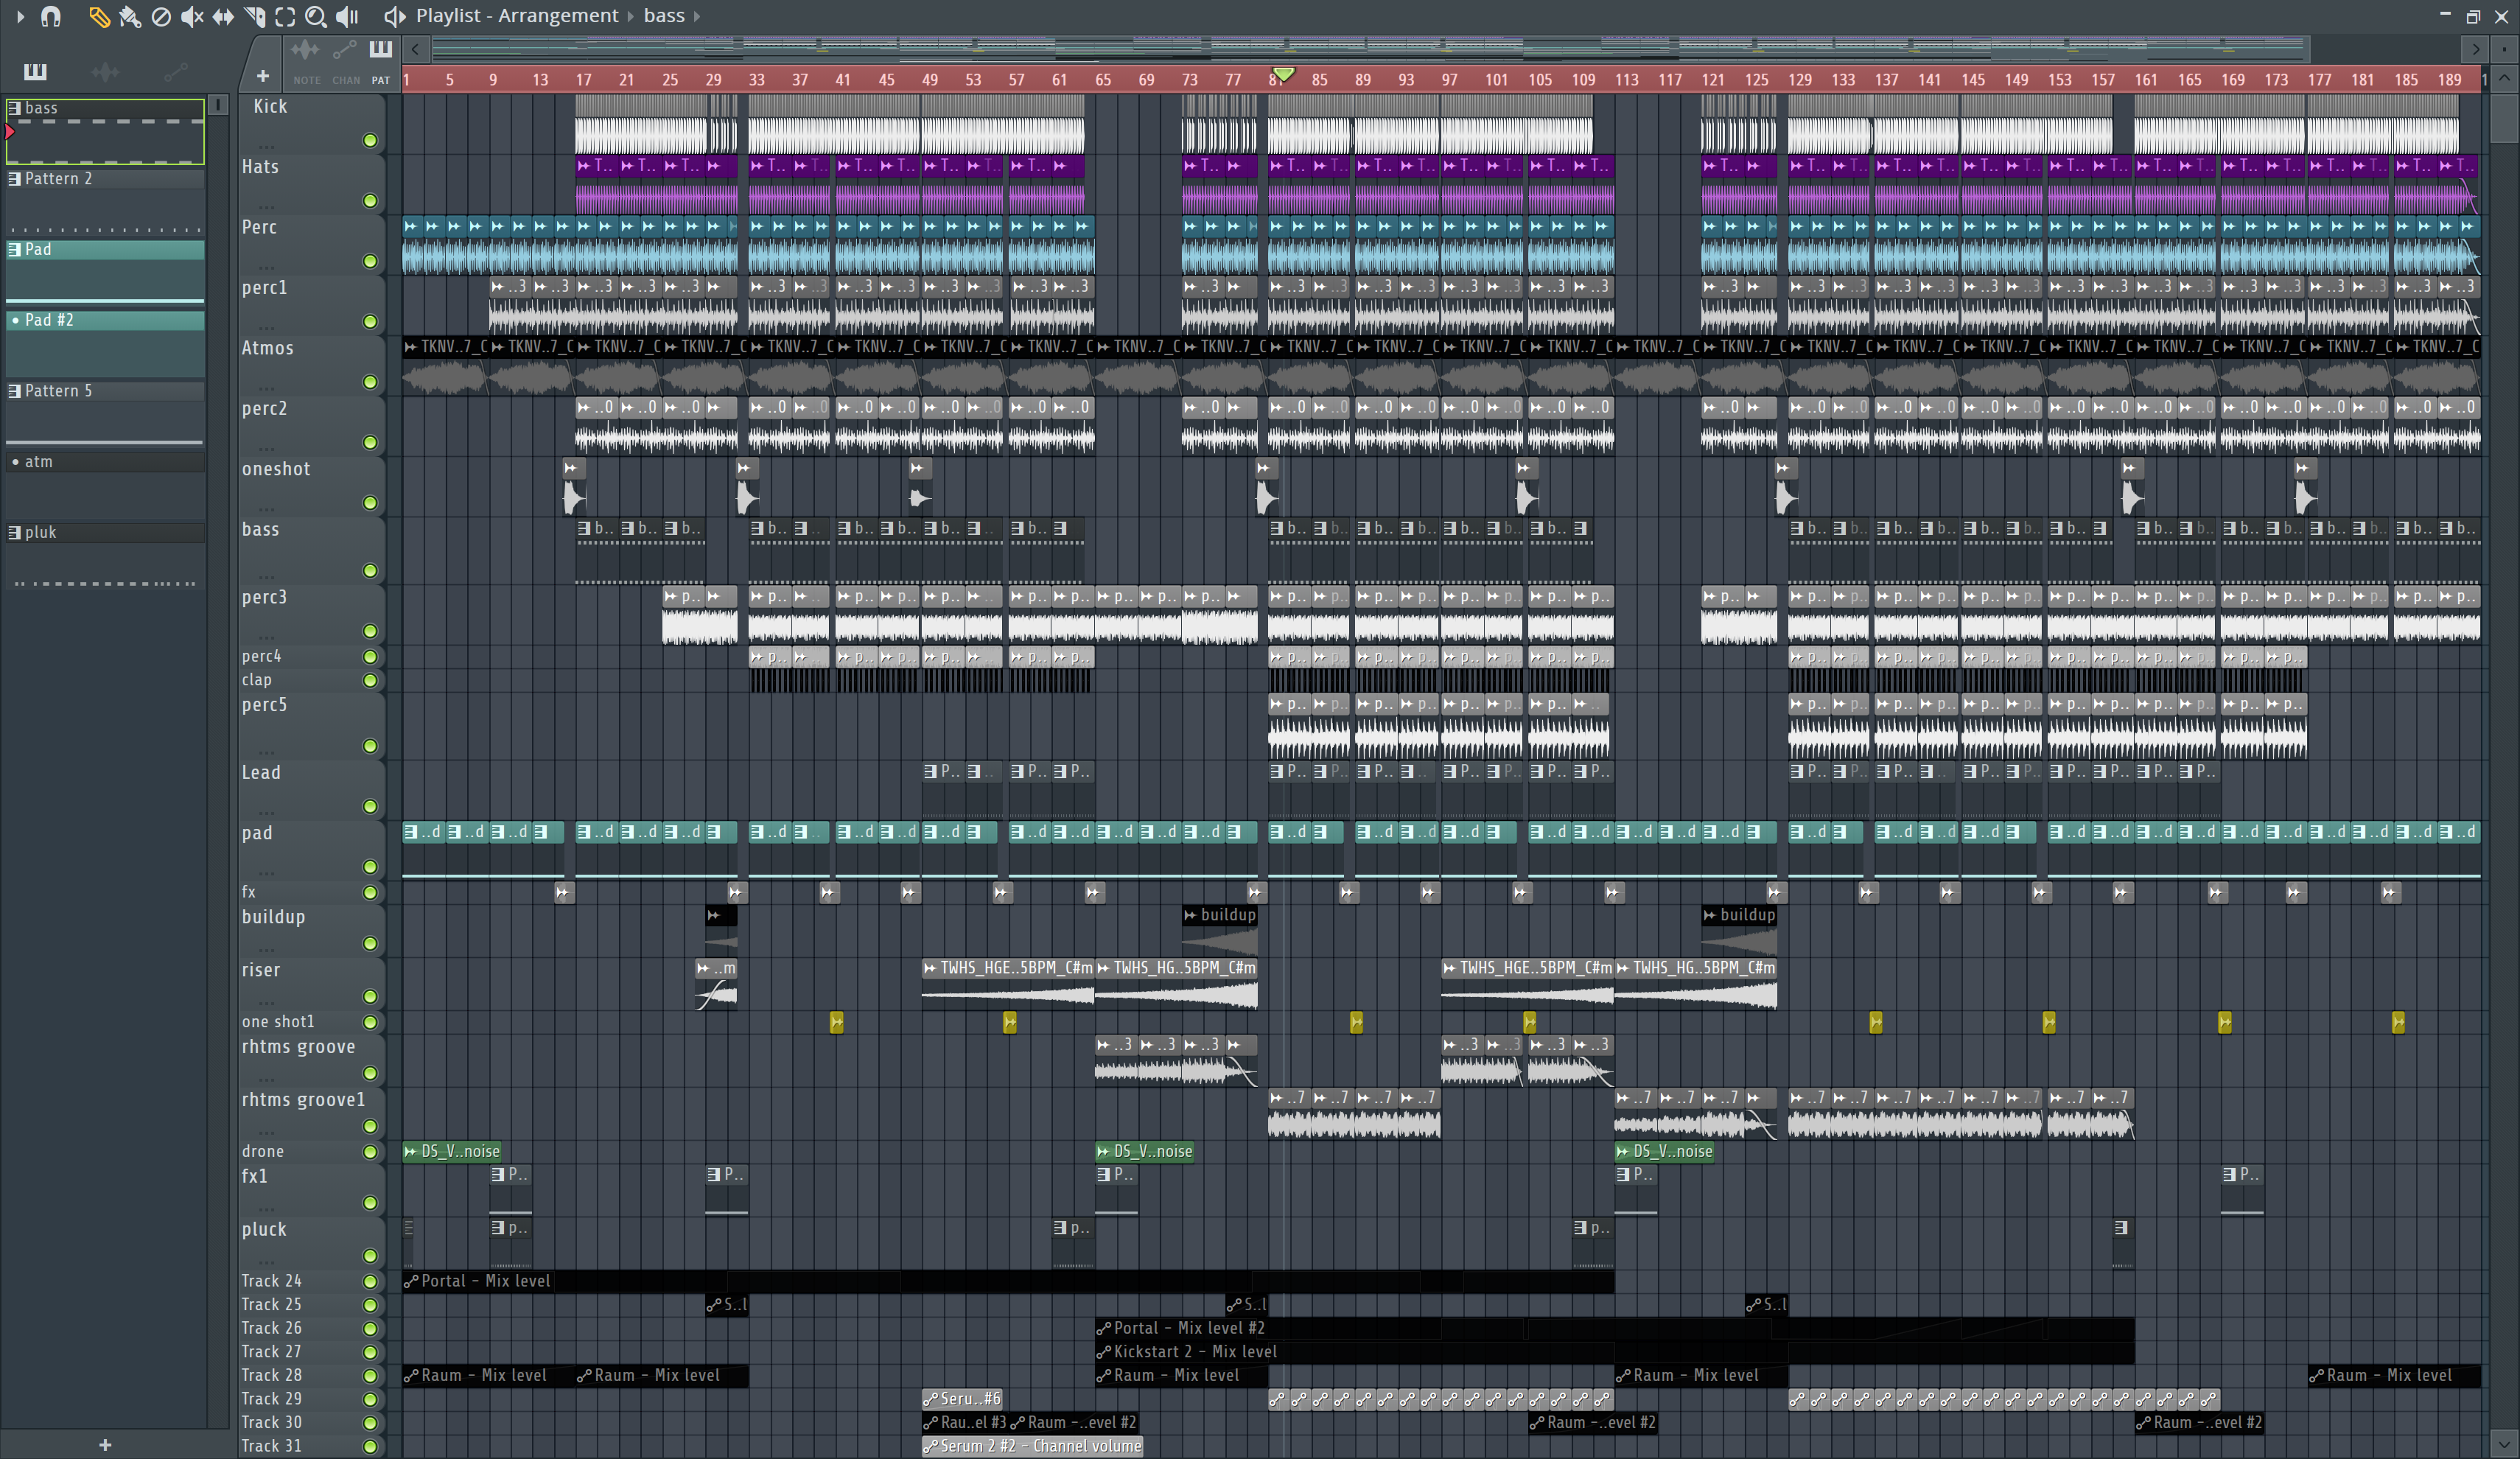This screenshot has width=2520, height=1459.
Task: Select the pluk pattern in picker
Action: [x=105, y=556]
